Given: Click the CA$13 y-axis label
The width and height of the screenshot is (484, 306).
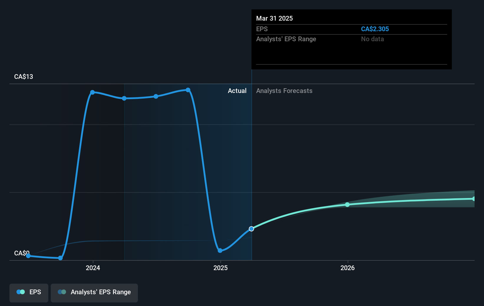Looking at the screenshot, I should tap(24, 76).
